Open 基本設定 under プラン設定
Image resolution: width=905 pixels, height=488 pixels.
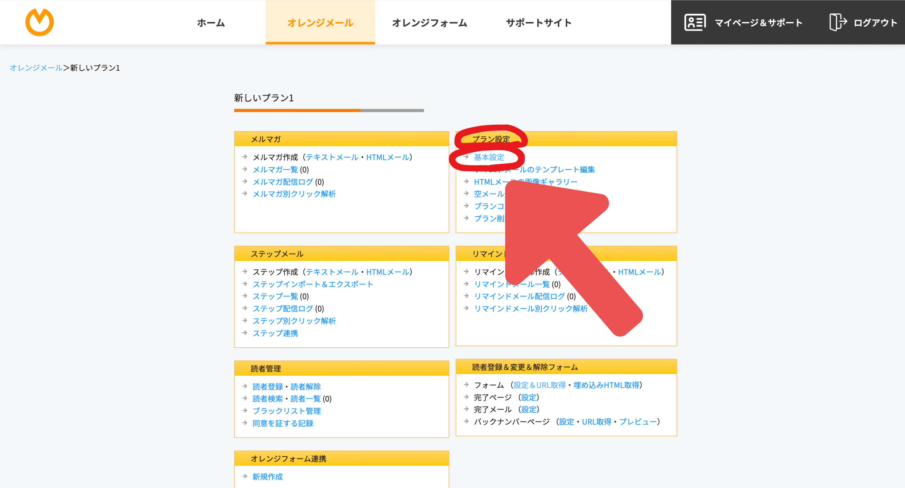(x=489, y=157)
